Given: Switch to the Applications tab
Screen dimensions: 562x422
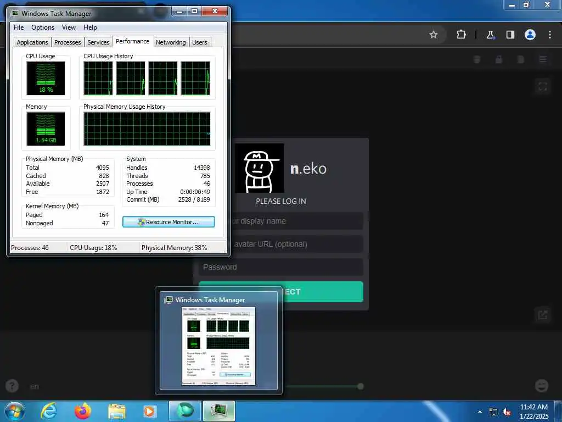Looking at the screenshot, I should [x=32, y=42].
